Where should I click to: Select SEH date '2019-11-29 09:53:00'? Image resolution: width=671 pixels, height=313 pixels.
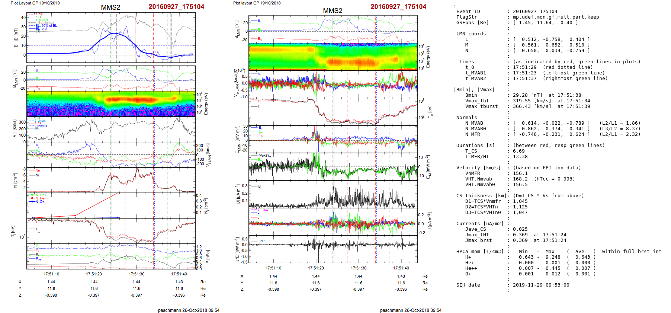tap(541, 285)
